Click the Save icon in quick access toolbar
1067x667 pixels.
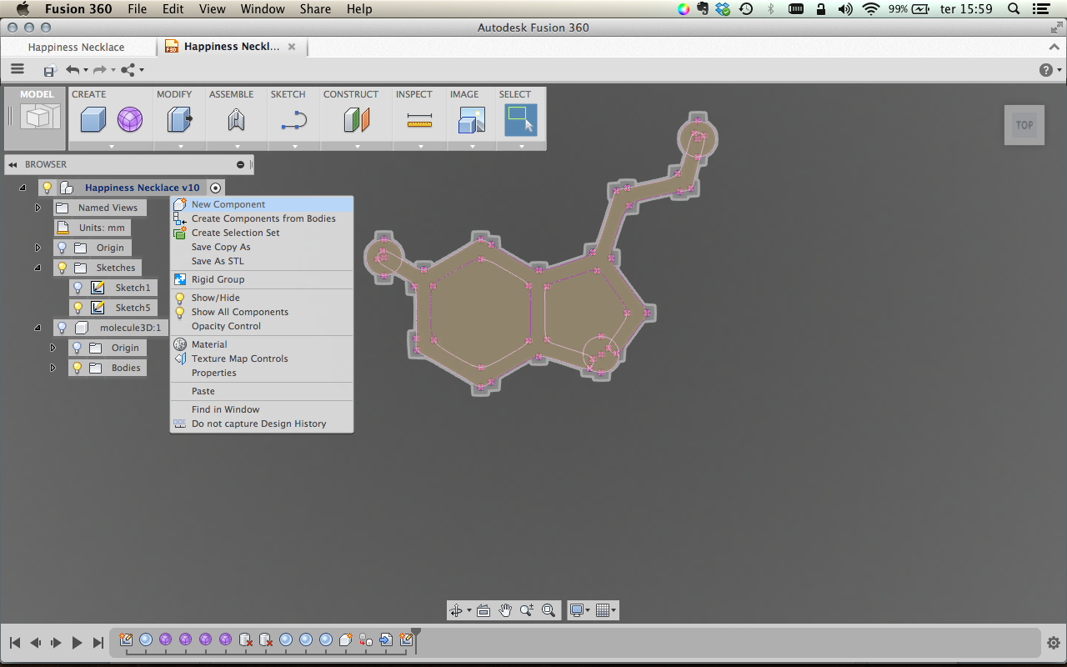(49, 71)
